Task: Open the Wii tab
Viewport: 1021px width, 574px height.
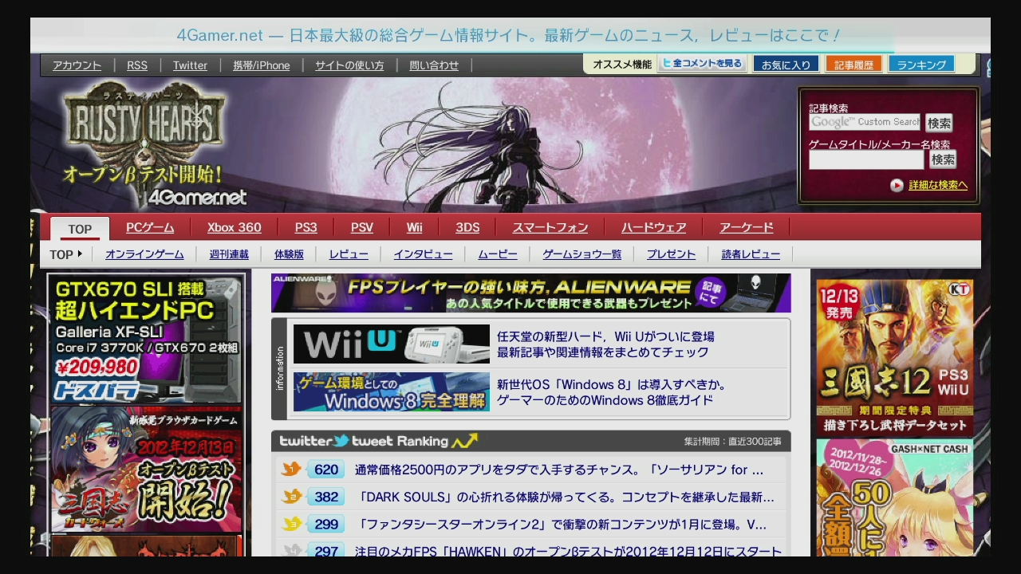Action: (415, 227)
